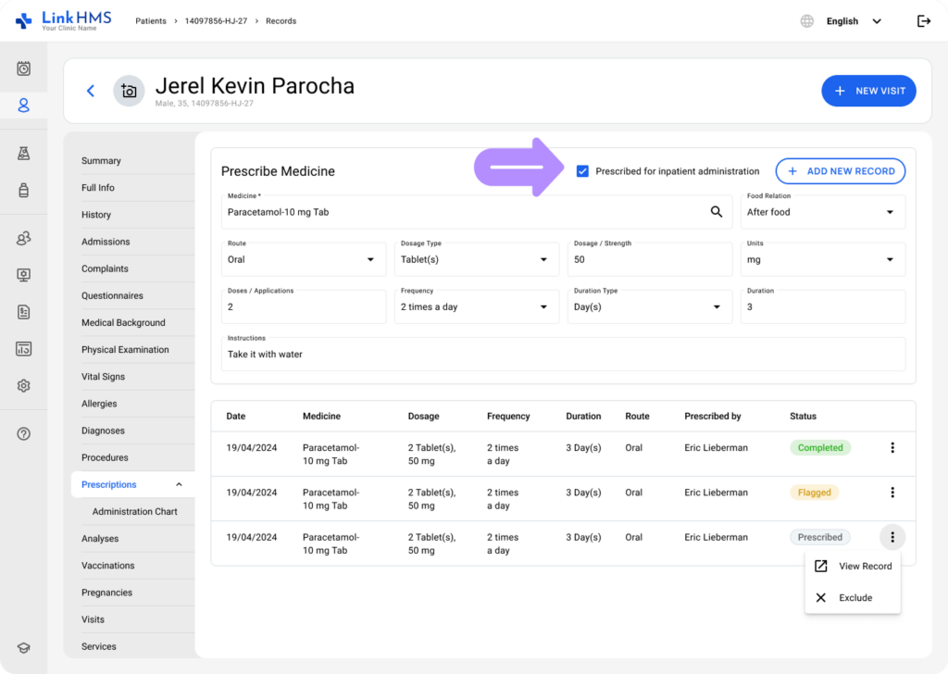The image size is (948, 674).
Task: Go back using the left chevron arrow
Action: coord(91,91)
